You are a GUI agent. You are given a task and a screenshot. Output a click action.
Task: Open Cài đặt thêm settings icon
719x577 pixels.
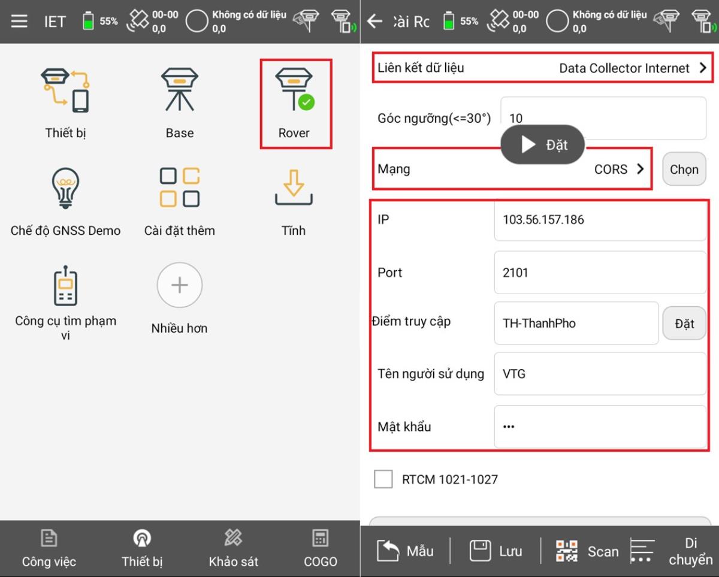[179, 189]
